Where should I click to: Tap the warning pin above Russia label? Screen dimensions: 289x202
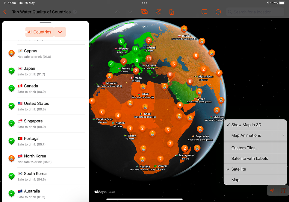184,29
